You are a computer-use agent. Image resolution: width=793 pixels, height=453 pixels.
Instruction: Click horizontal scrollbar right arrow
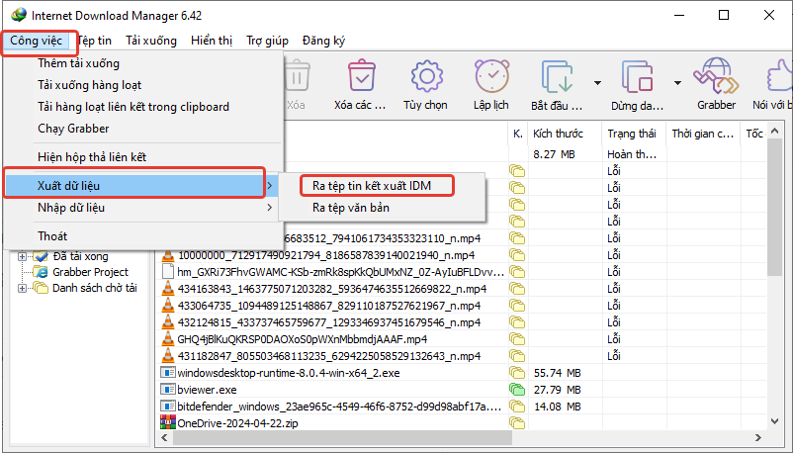757,437
